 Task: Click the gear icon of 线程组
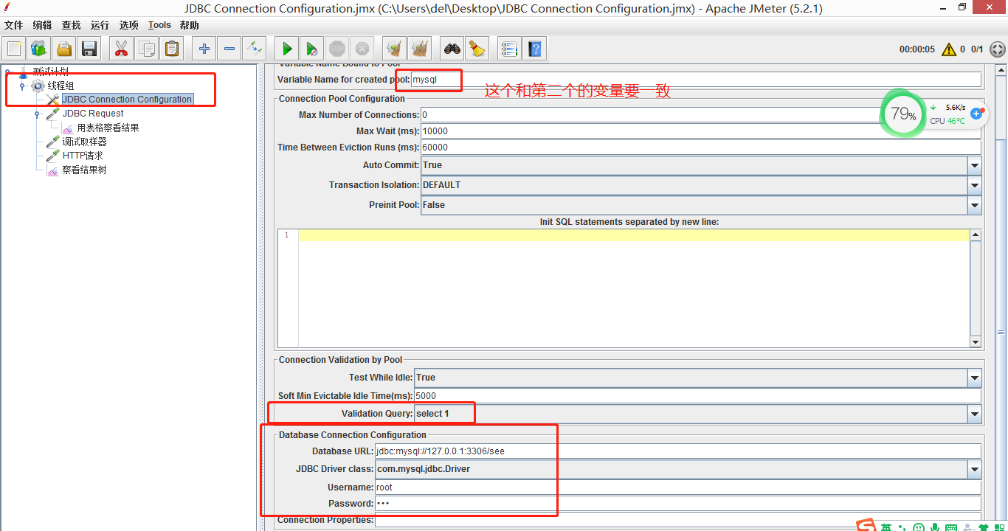[x=38, y=86]
